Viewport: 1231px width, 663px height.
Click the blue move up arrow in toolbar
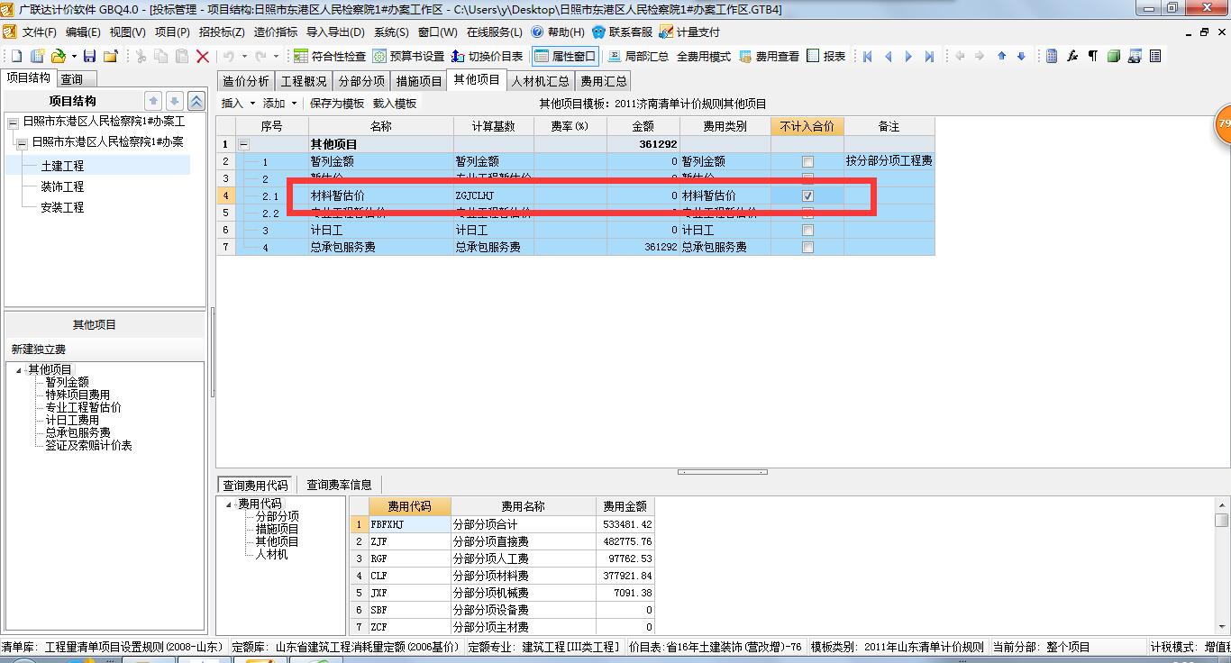[x=1001, y=56]
